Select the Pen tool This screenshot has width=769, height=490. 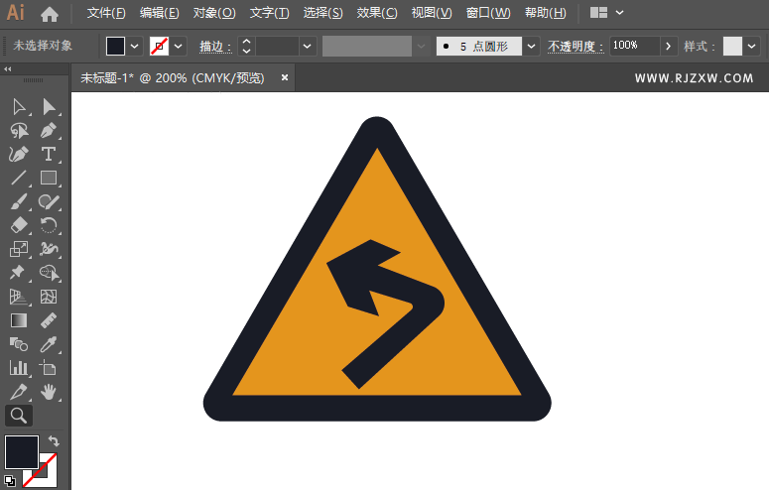(x=49, y=131)
